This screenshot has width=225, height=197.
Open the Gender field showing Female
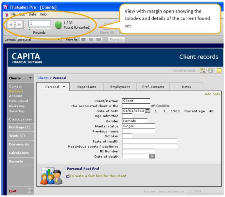pos(135,121)
